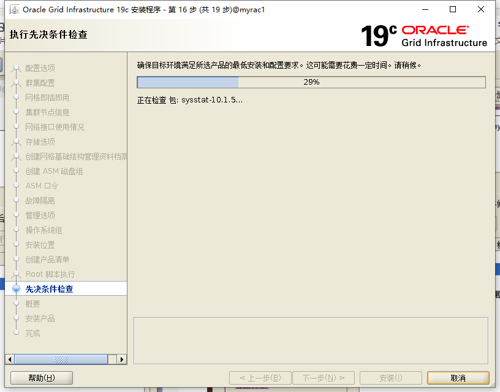500x392 pixels.
Task: Click the Oracle 19c logo
Action: pyautogui.click(x=424, y=36)
